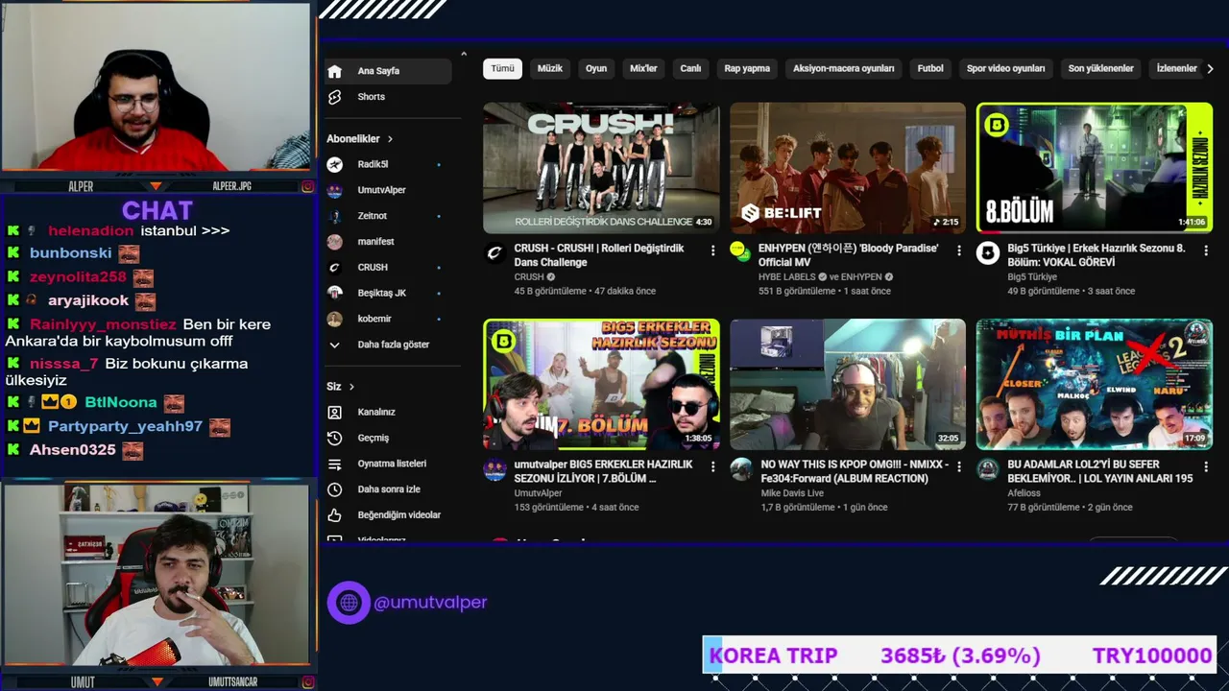This screenshot has height=691, width=1229.
Task: Click chat username helenadion
Action: click(x=90, y=231)
